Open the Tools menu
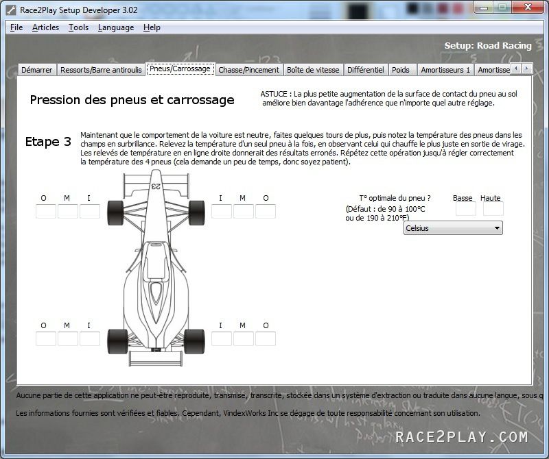Viewport: 549px width, 459px height. [x=78, y=27]
